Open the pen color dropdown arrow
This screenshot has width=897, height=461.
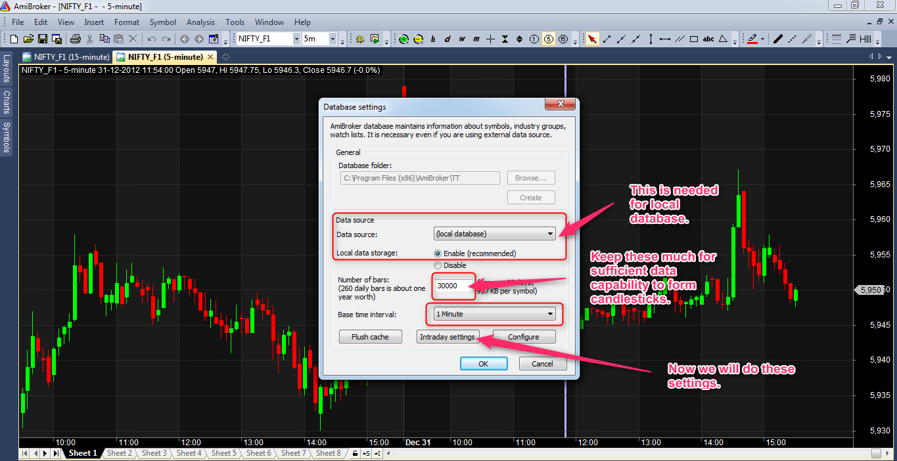(762, 39)
